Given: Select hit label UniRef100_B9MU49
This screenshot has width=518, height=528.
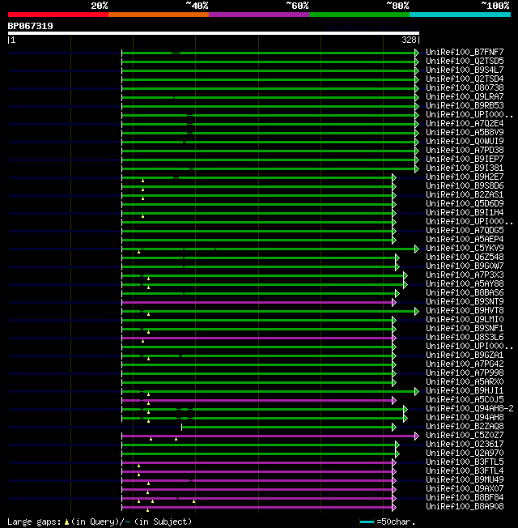Looking at the screenshot, I should click(465, 480).
